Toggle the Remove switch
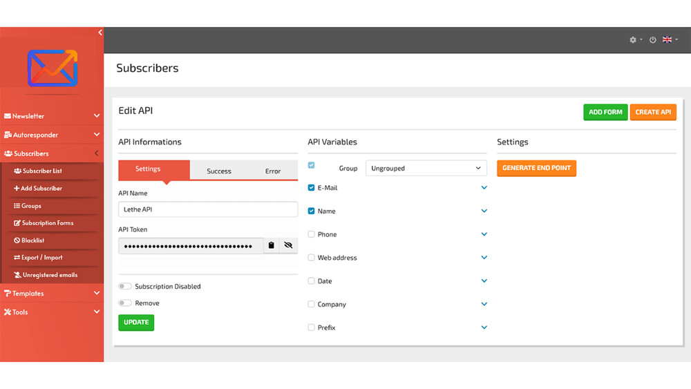691x389 pixels. click(124, 303)
